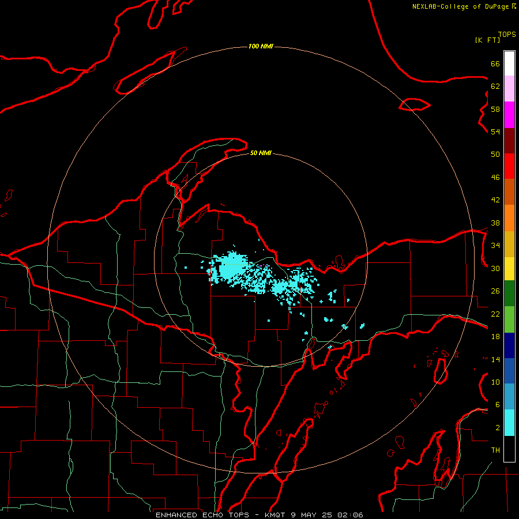Click the '02:06' timestamp

pyautogui.click(x=350, y=515)
